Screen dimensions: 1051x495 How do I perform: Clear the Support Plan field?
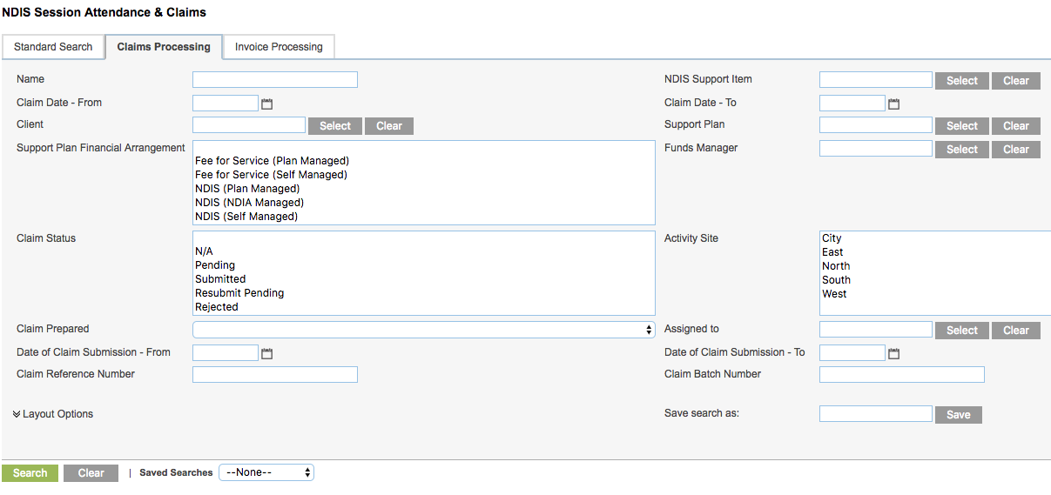click(1016, 126)
